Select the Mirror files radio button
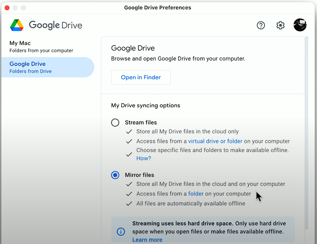The width and height of the screenshot is (317, 244). (x=115, y=175)
